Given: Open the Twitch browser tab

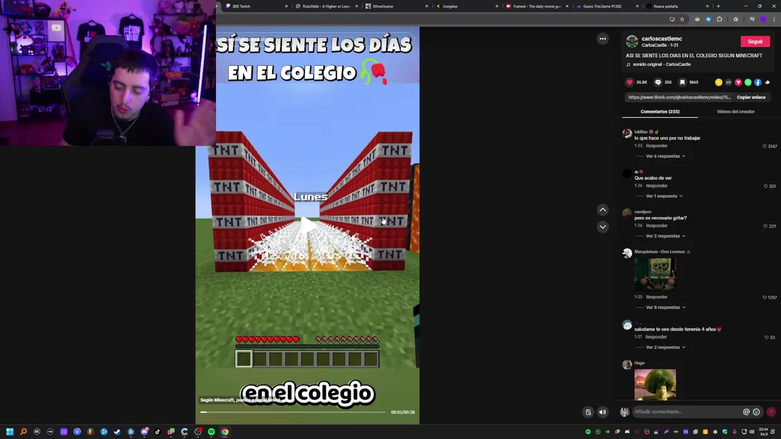Looking at the screenshot, I should click(255, 6).
